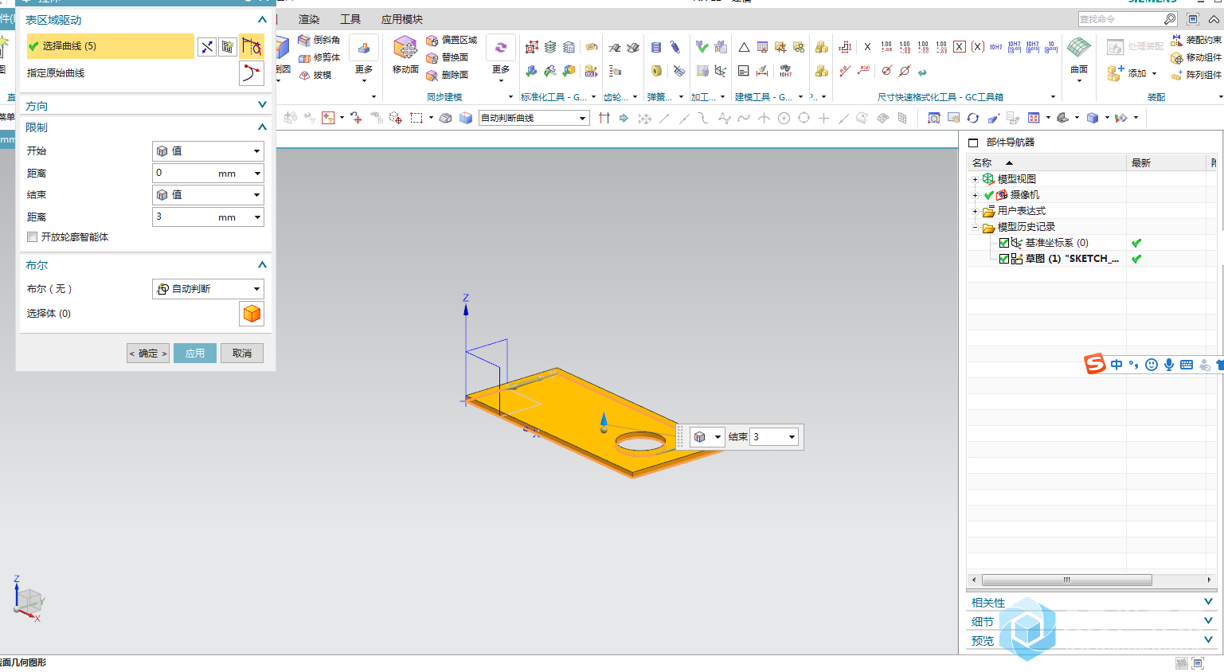Click the Sogou emoji smiley icon

(1151, 365)
